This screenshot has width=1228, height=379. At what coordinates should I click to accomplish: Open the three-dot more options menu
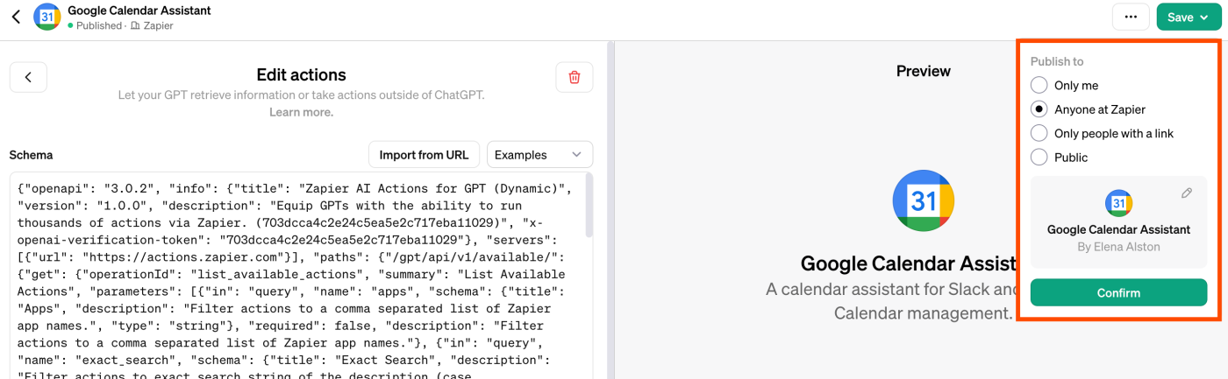1131,18
